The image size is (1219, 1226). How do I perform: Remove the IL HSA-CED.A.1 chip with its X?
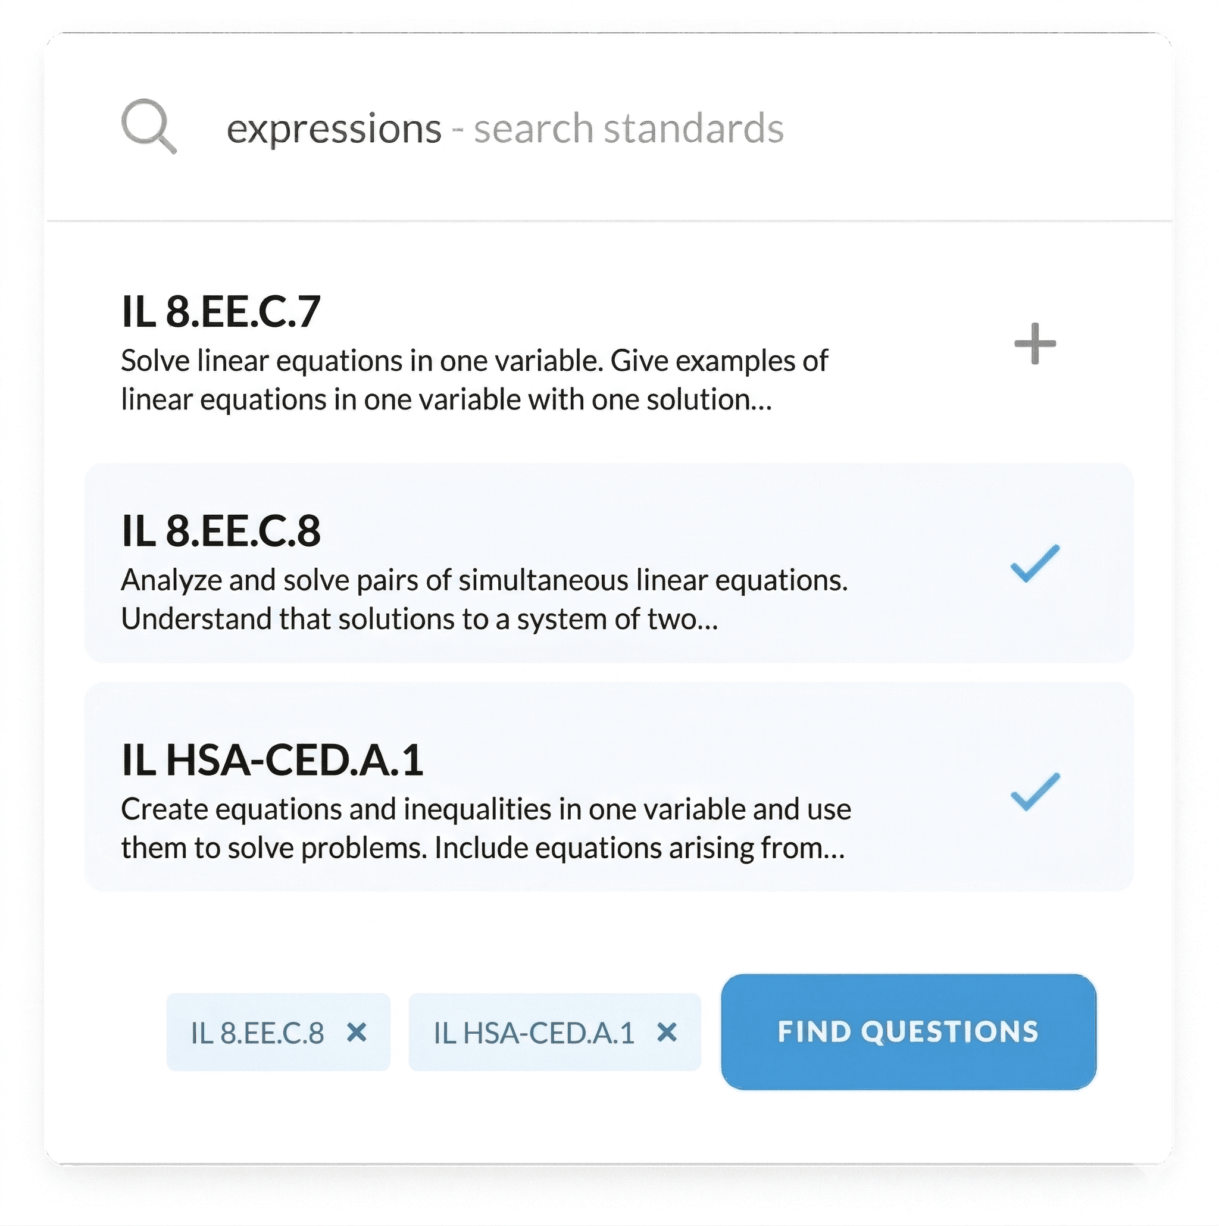click(x=667, y=1033)
